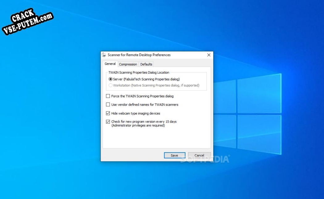This screenshot has width=324, height=199.
Task: Click the Force TWAIN dialog label text
Action: (142, 96)
